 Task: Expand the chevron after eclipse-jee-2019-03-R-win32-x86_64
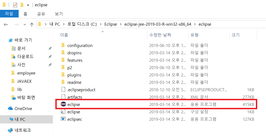click(x=195, y=24)
